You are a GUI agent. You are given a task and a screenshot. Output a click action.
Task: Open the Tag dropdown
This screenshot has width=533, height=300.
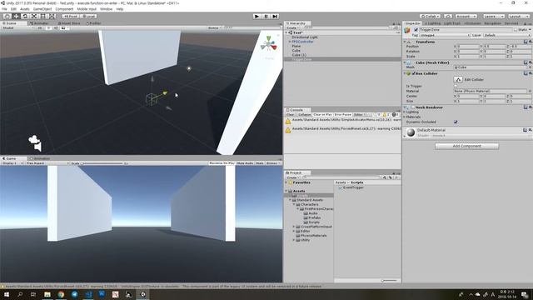(x=445, y=35)
